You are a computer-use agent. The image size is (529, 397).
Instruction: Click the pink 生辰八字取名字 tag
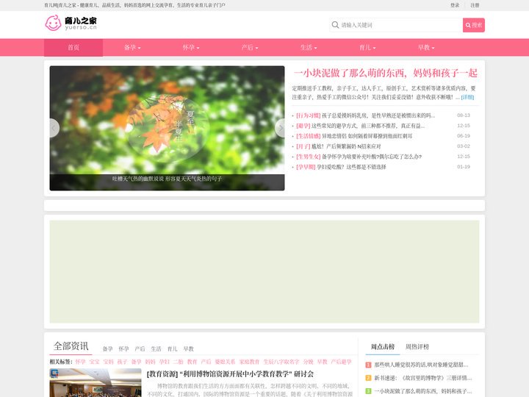point(281,362)
